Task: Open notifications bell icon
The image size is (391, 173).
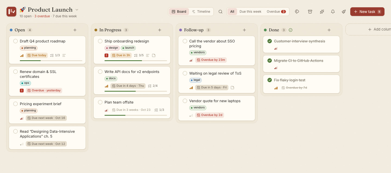Action: tap(333, 12)
